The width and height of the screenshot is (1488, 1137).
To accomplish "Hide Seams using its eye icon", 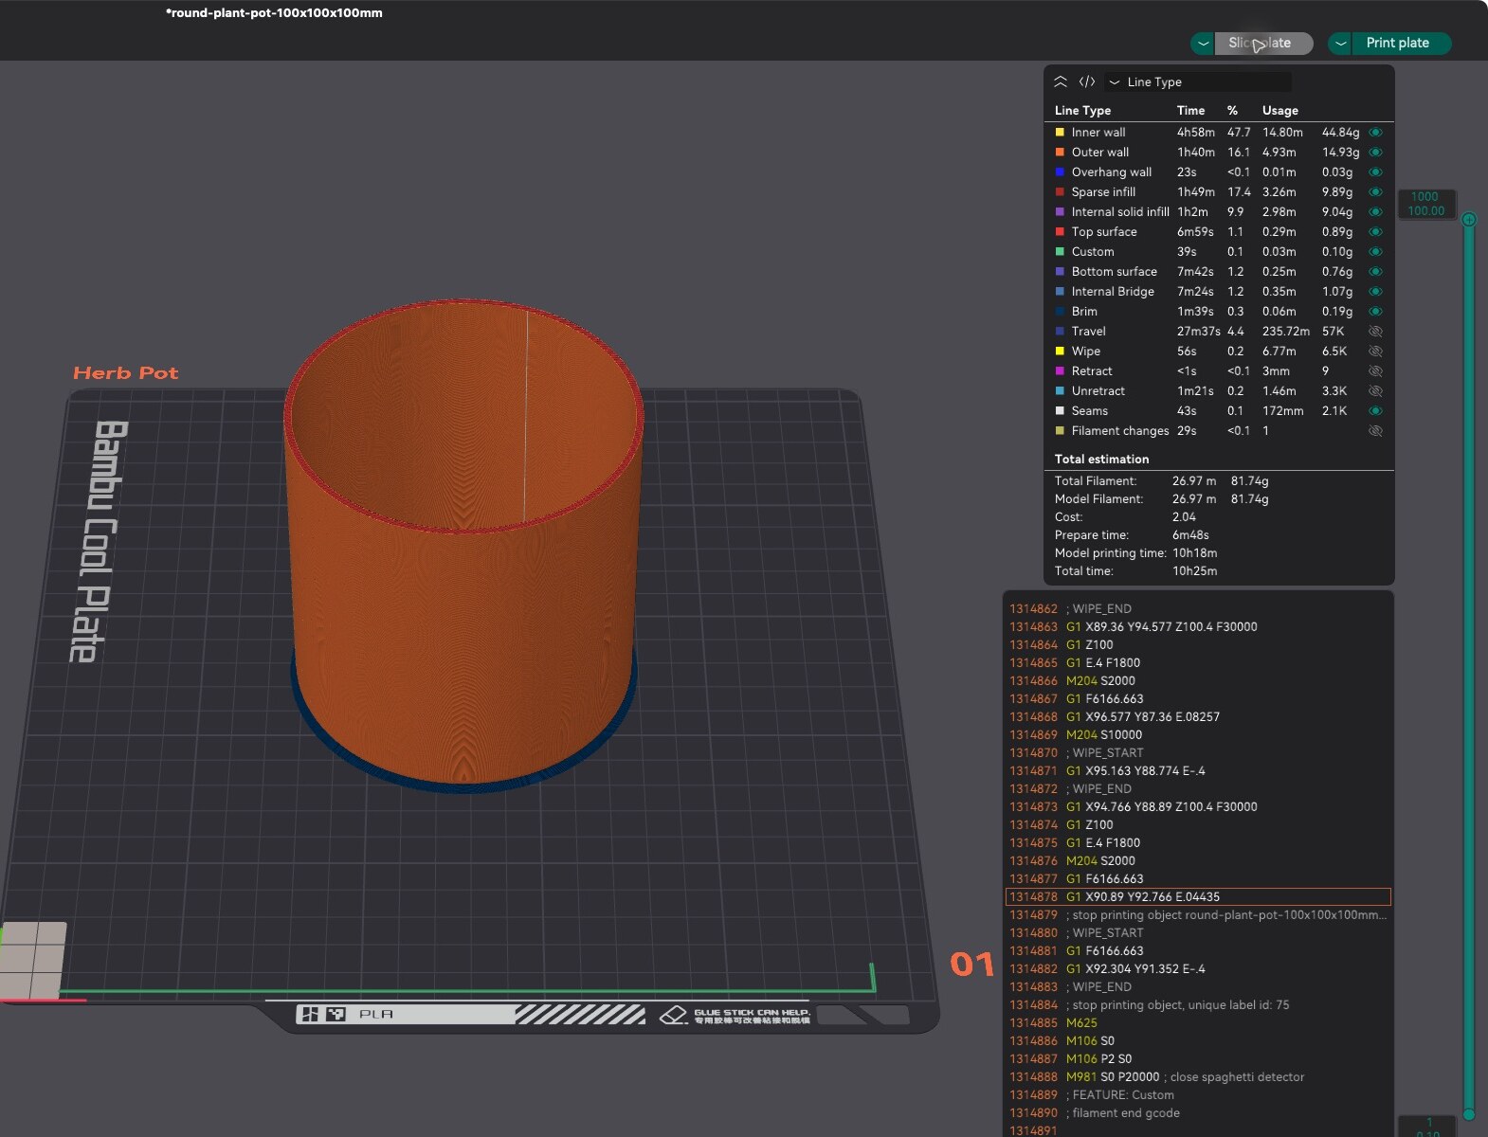I will point(1375,411).
